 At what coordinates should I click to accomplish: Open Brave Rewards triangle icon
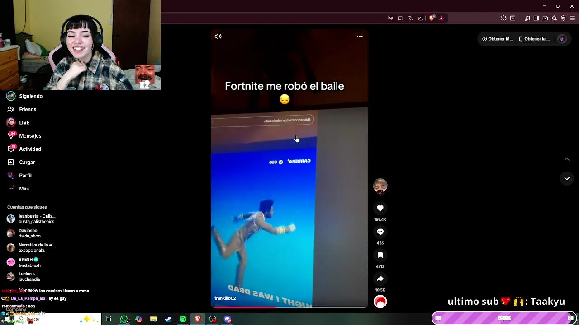[x=441, y=18]
